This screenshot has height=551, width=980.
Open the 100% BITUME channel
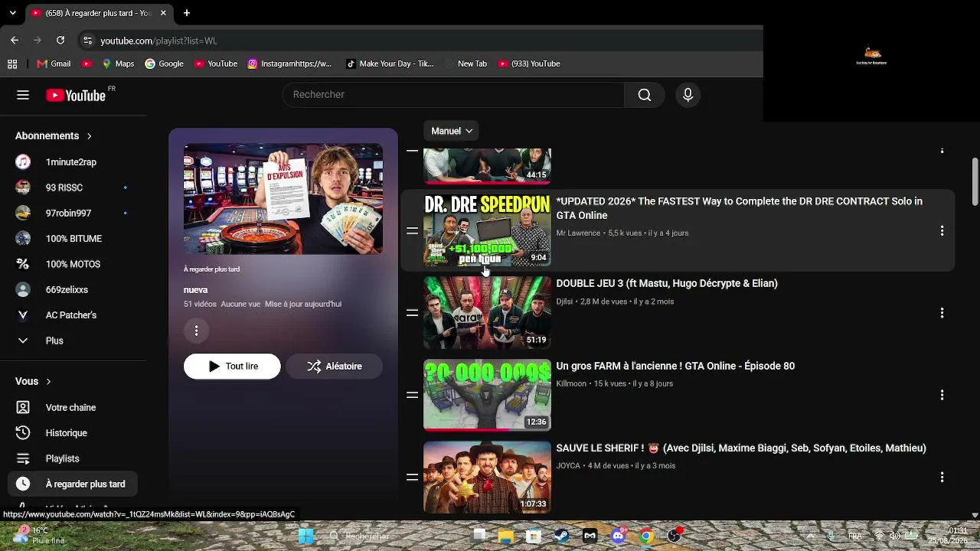(x=73, y=239)
